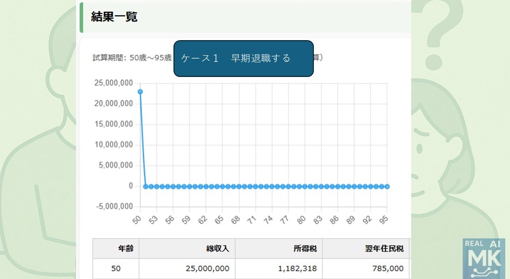This screenshot has width=510, height=279.
Task: Click the 結果一覧 section heading
Action: (114, 17)
